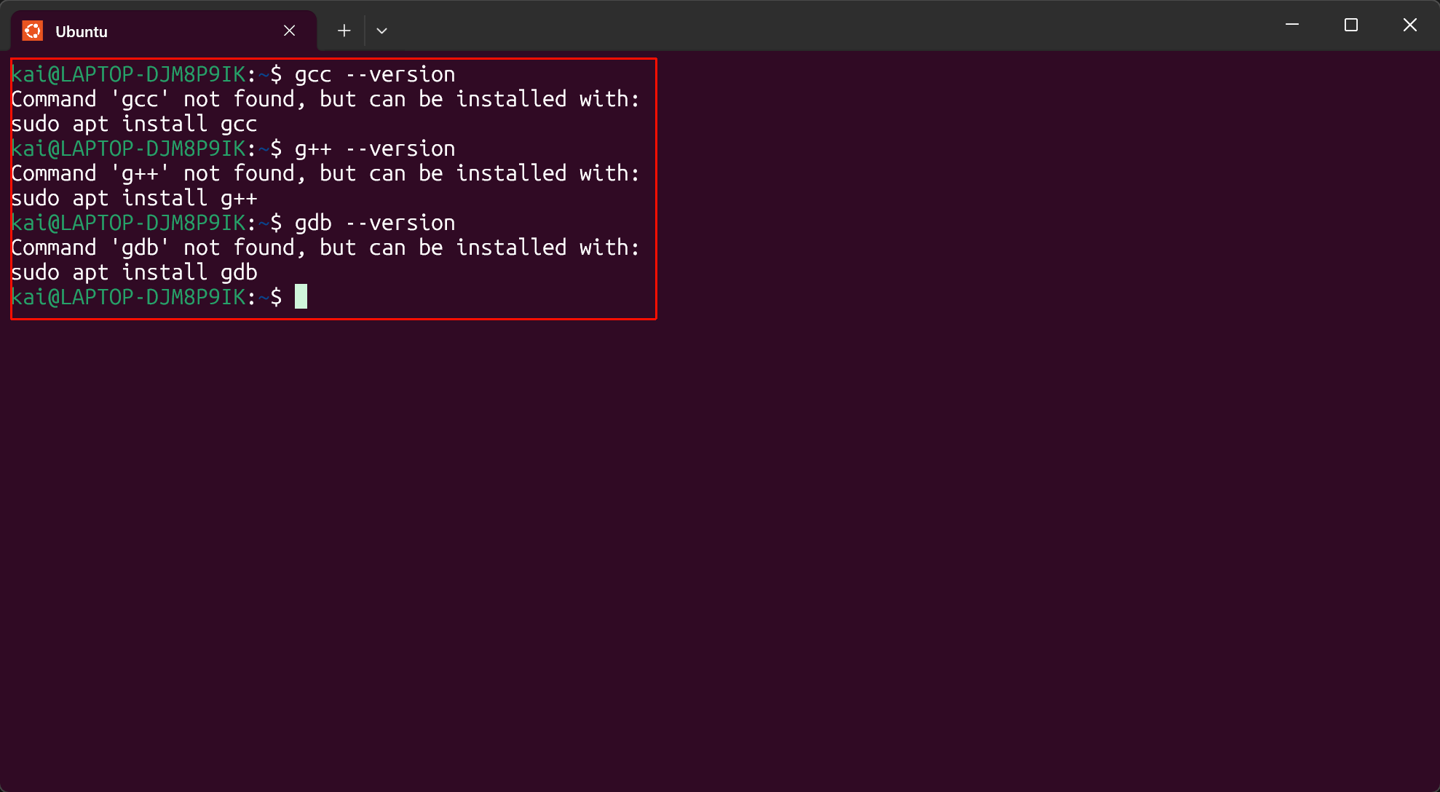Click the 'sudo apt install gcc' line
The image size is (1440, 792).
coord(135,124)
